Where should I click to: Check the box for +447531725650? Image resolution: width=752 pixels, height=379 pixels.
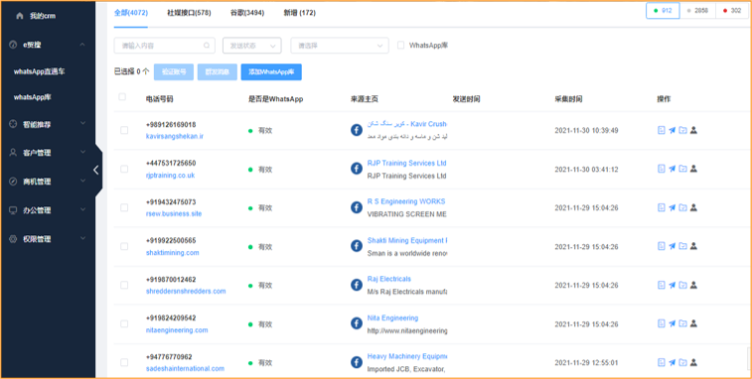(x=124, y=169)
